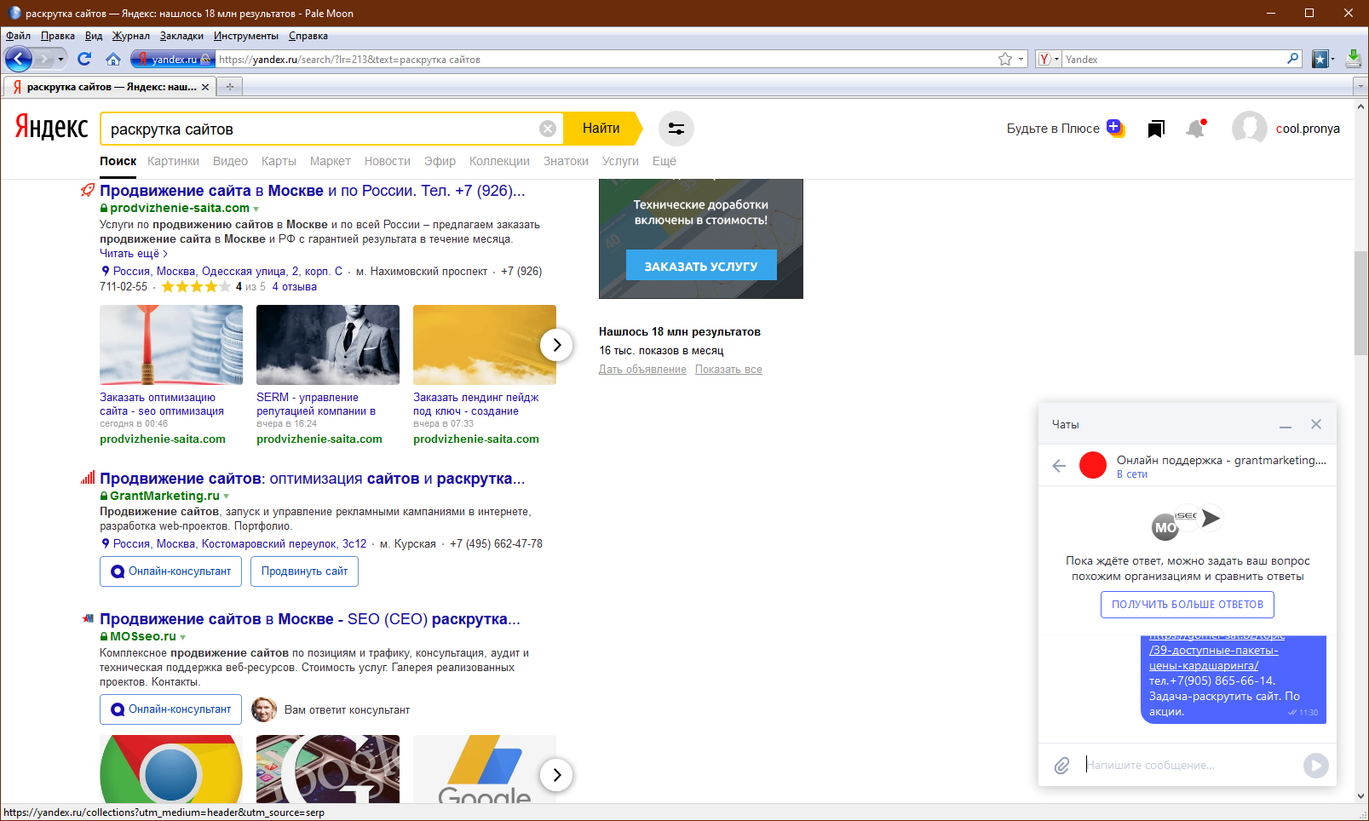Screen dimensions: 1369x821
Task: Open the Показать все link
Action: coord(728,370)
